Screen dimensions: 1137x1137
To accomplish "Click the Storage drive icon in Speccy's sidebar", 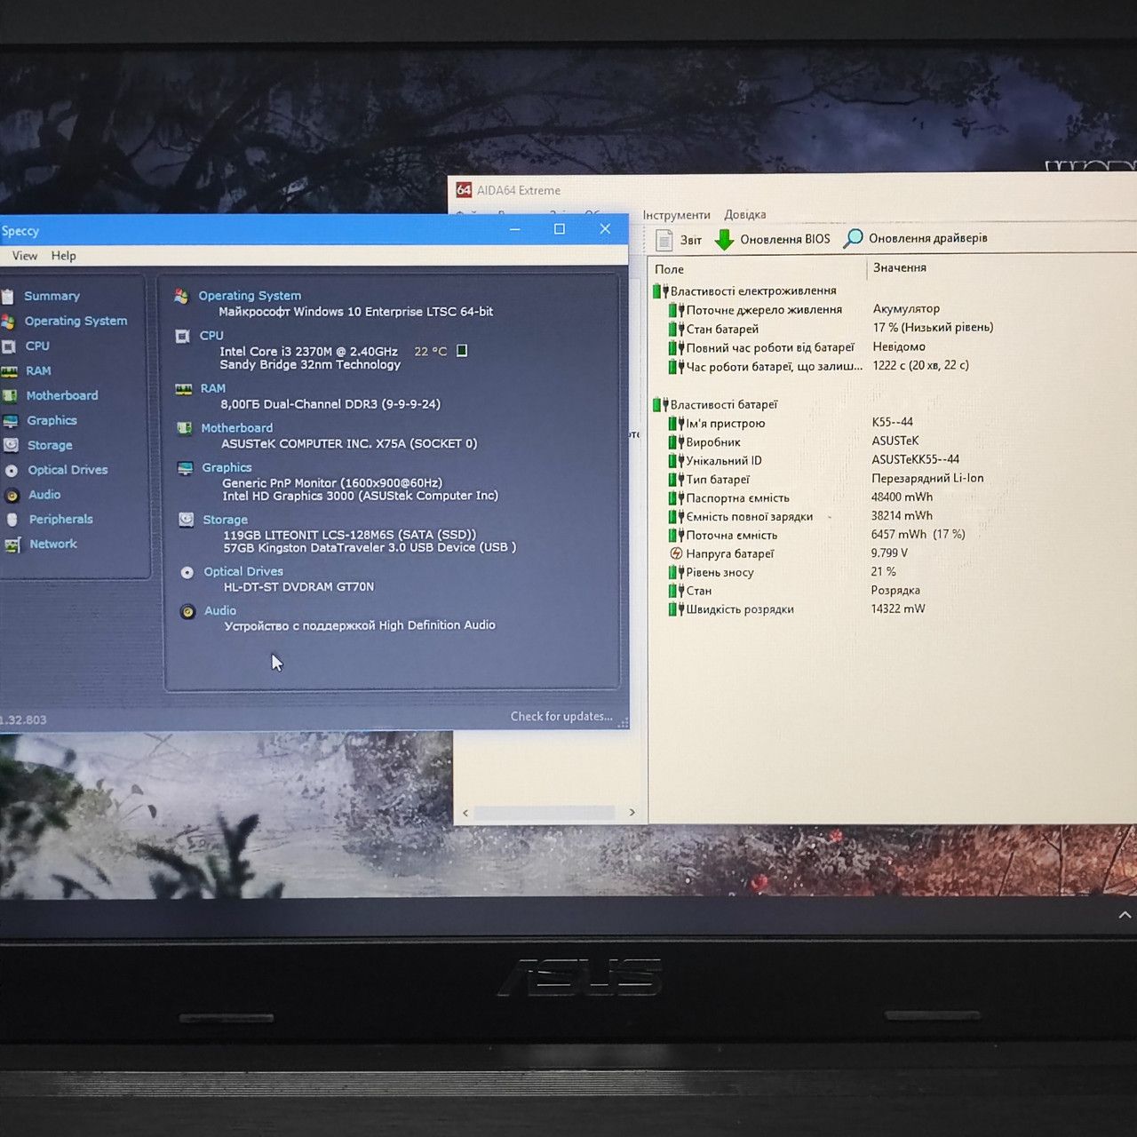I will pyautogui.click(x=11, y=445).
